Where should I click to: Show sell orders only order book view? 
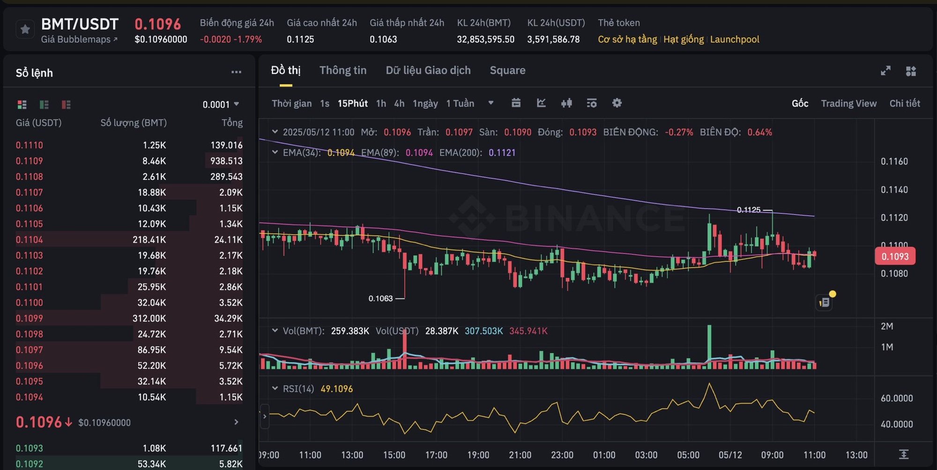tap(66, 104)
